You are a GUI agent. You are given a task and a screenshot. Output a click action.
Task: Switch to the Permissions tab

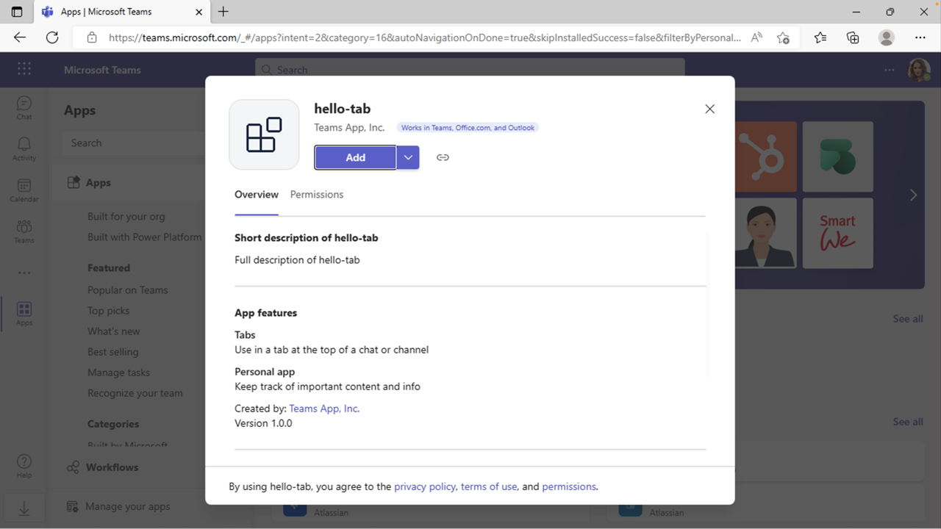point(317,195)
